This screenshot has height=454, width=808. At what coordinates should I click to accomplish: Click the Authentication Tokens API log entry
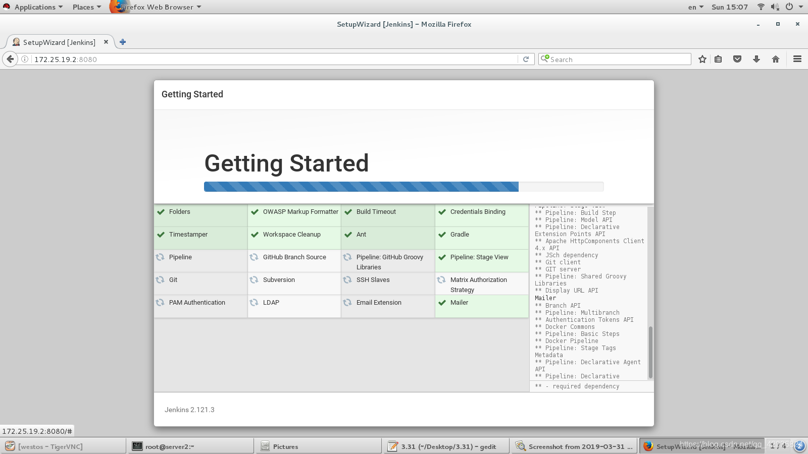coord(584,320)
